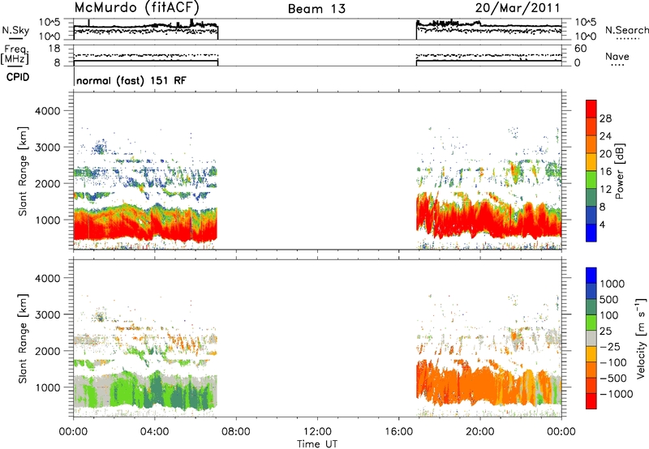
Task: Click the date 20/Mar/2011
Action: [518, 8]
